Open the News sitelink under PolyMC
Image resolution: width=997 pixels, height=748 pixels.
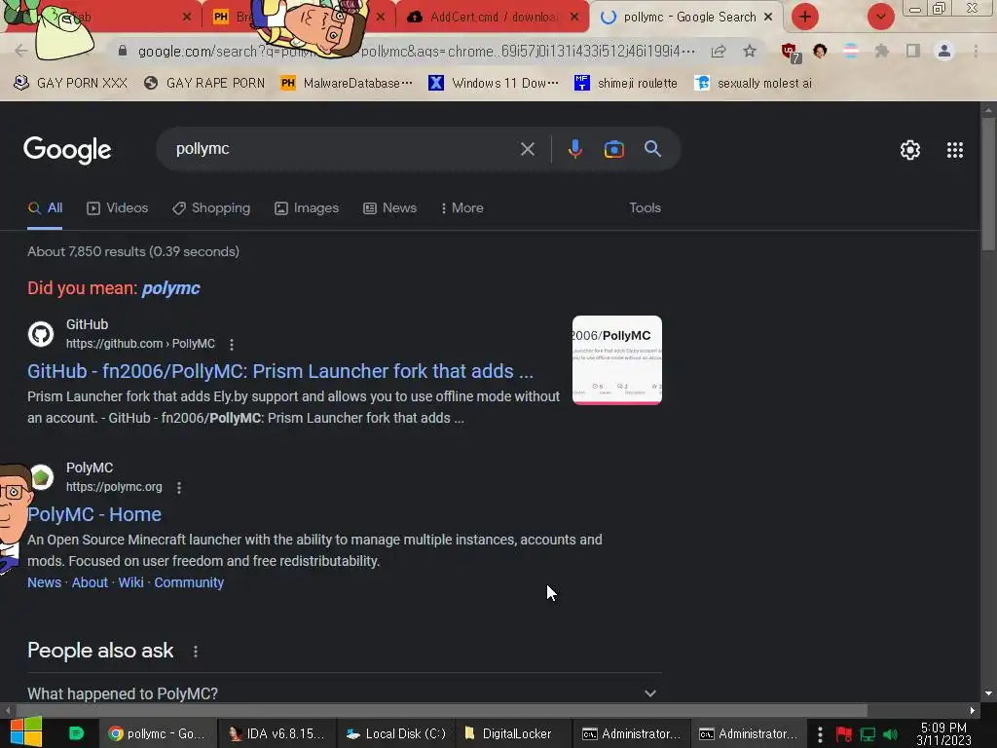coord(45,582)
